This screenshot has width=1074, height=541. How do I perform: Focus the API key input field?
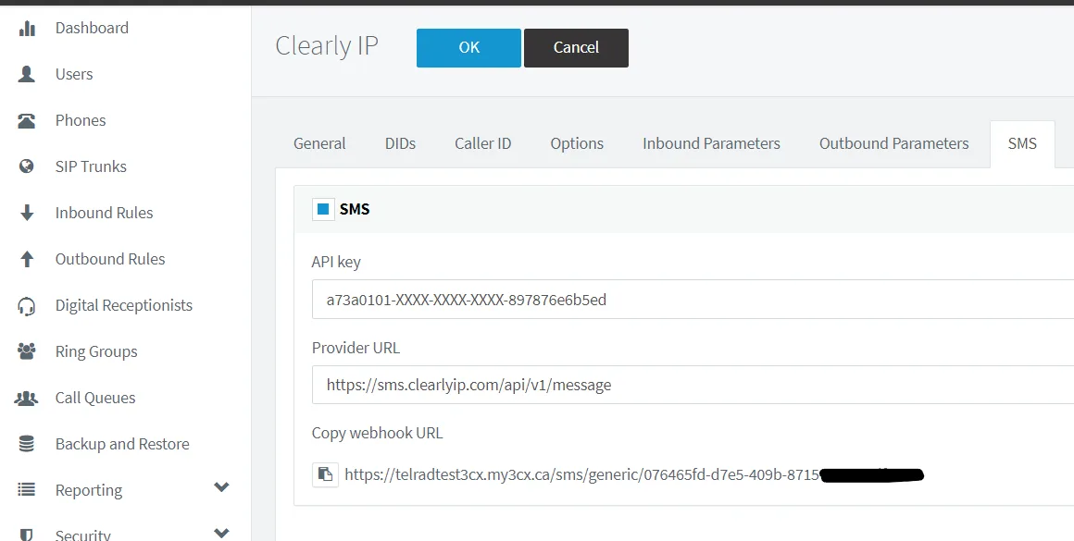pos(693,299)
